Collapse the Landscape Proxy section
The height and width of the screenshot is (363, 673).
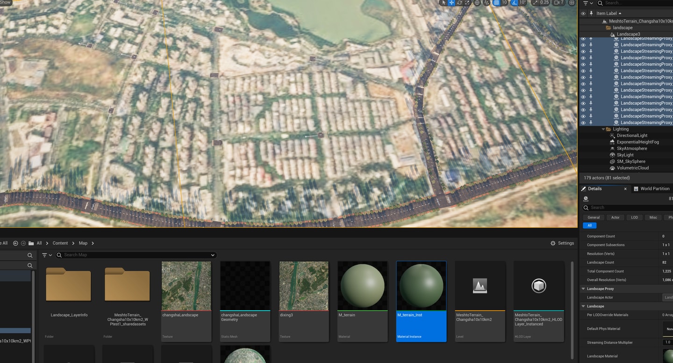tap(583, 289)
